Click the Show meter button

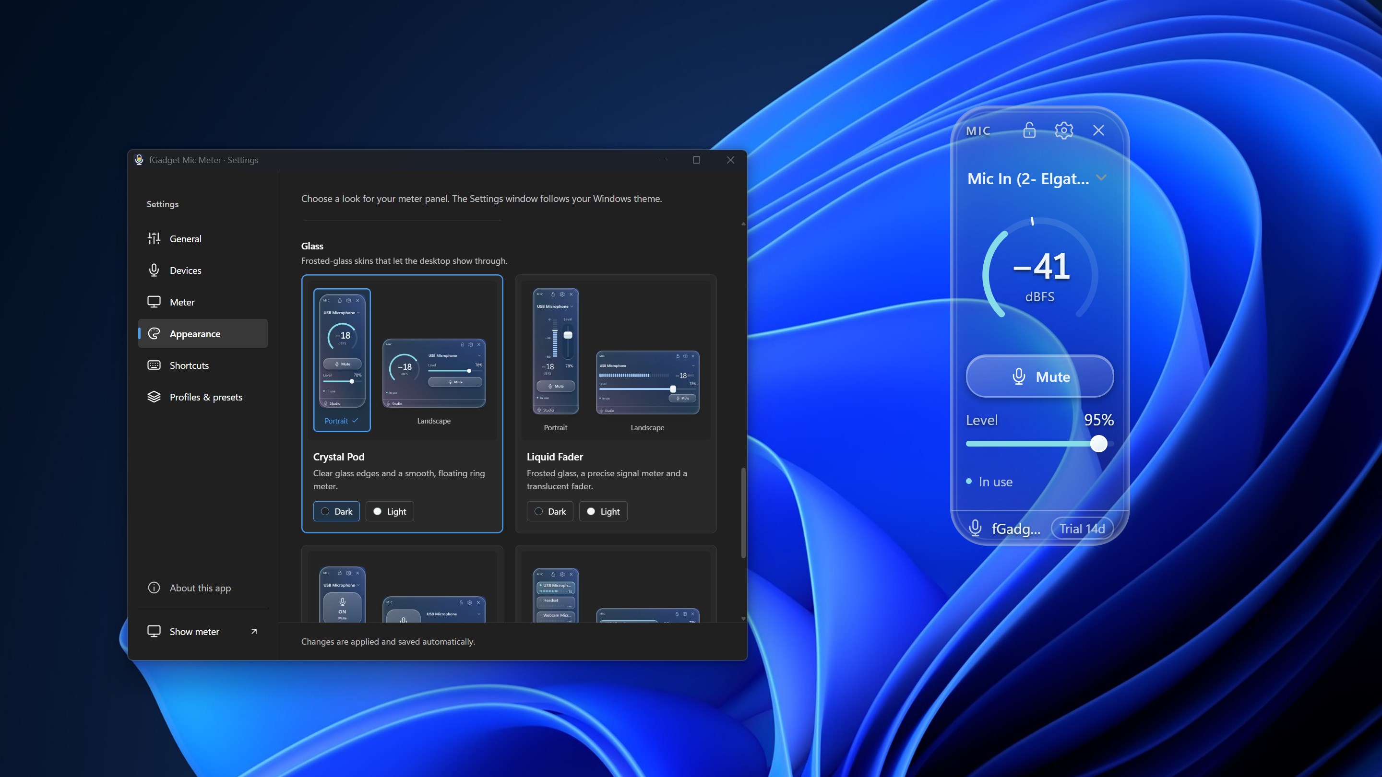point(203,631)
